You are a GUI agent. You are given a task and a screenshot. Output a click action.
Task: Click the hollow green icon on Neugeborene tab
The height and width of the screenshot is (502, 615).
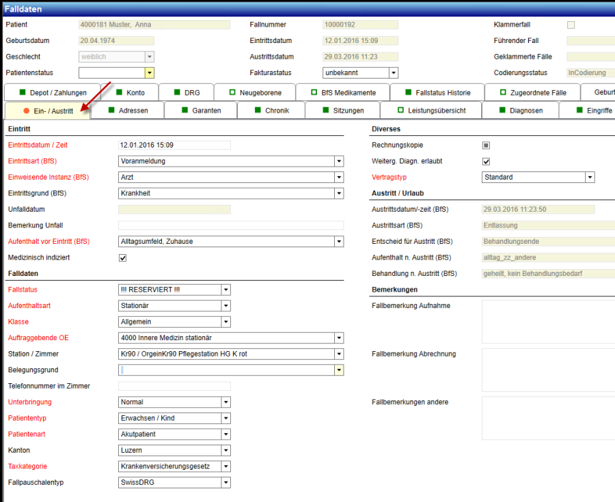(x=232, y=92)
